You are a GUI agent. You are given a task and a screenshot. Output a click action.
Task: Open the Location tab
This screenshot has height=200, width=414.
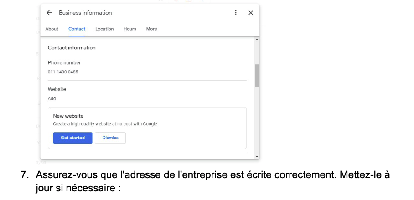(x=104, y=29)
